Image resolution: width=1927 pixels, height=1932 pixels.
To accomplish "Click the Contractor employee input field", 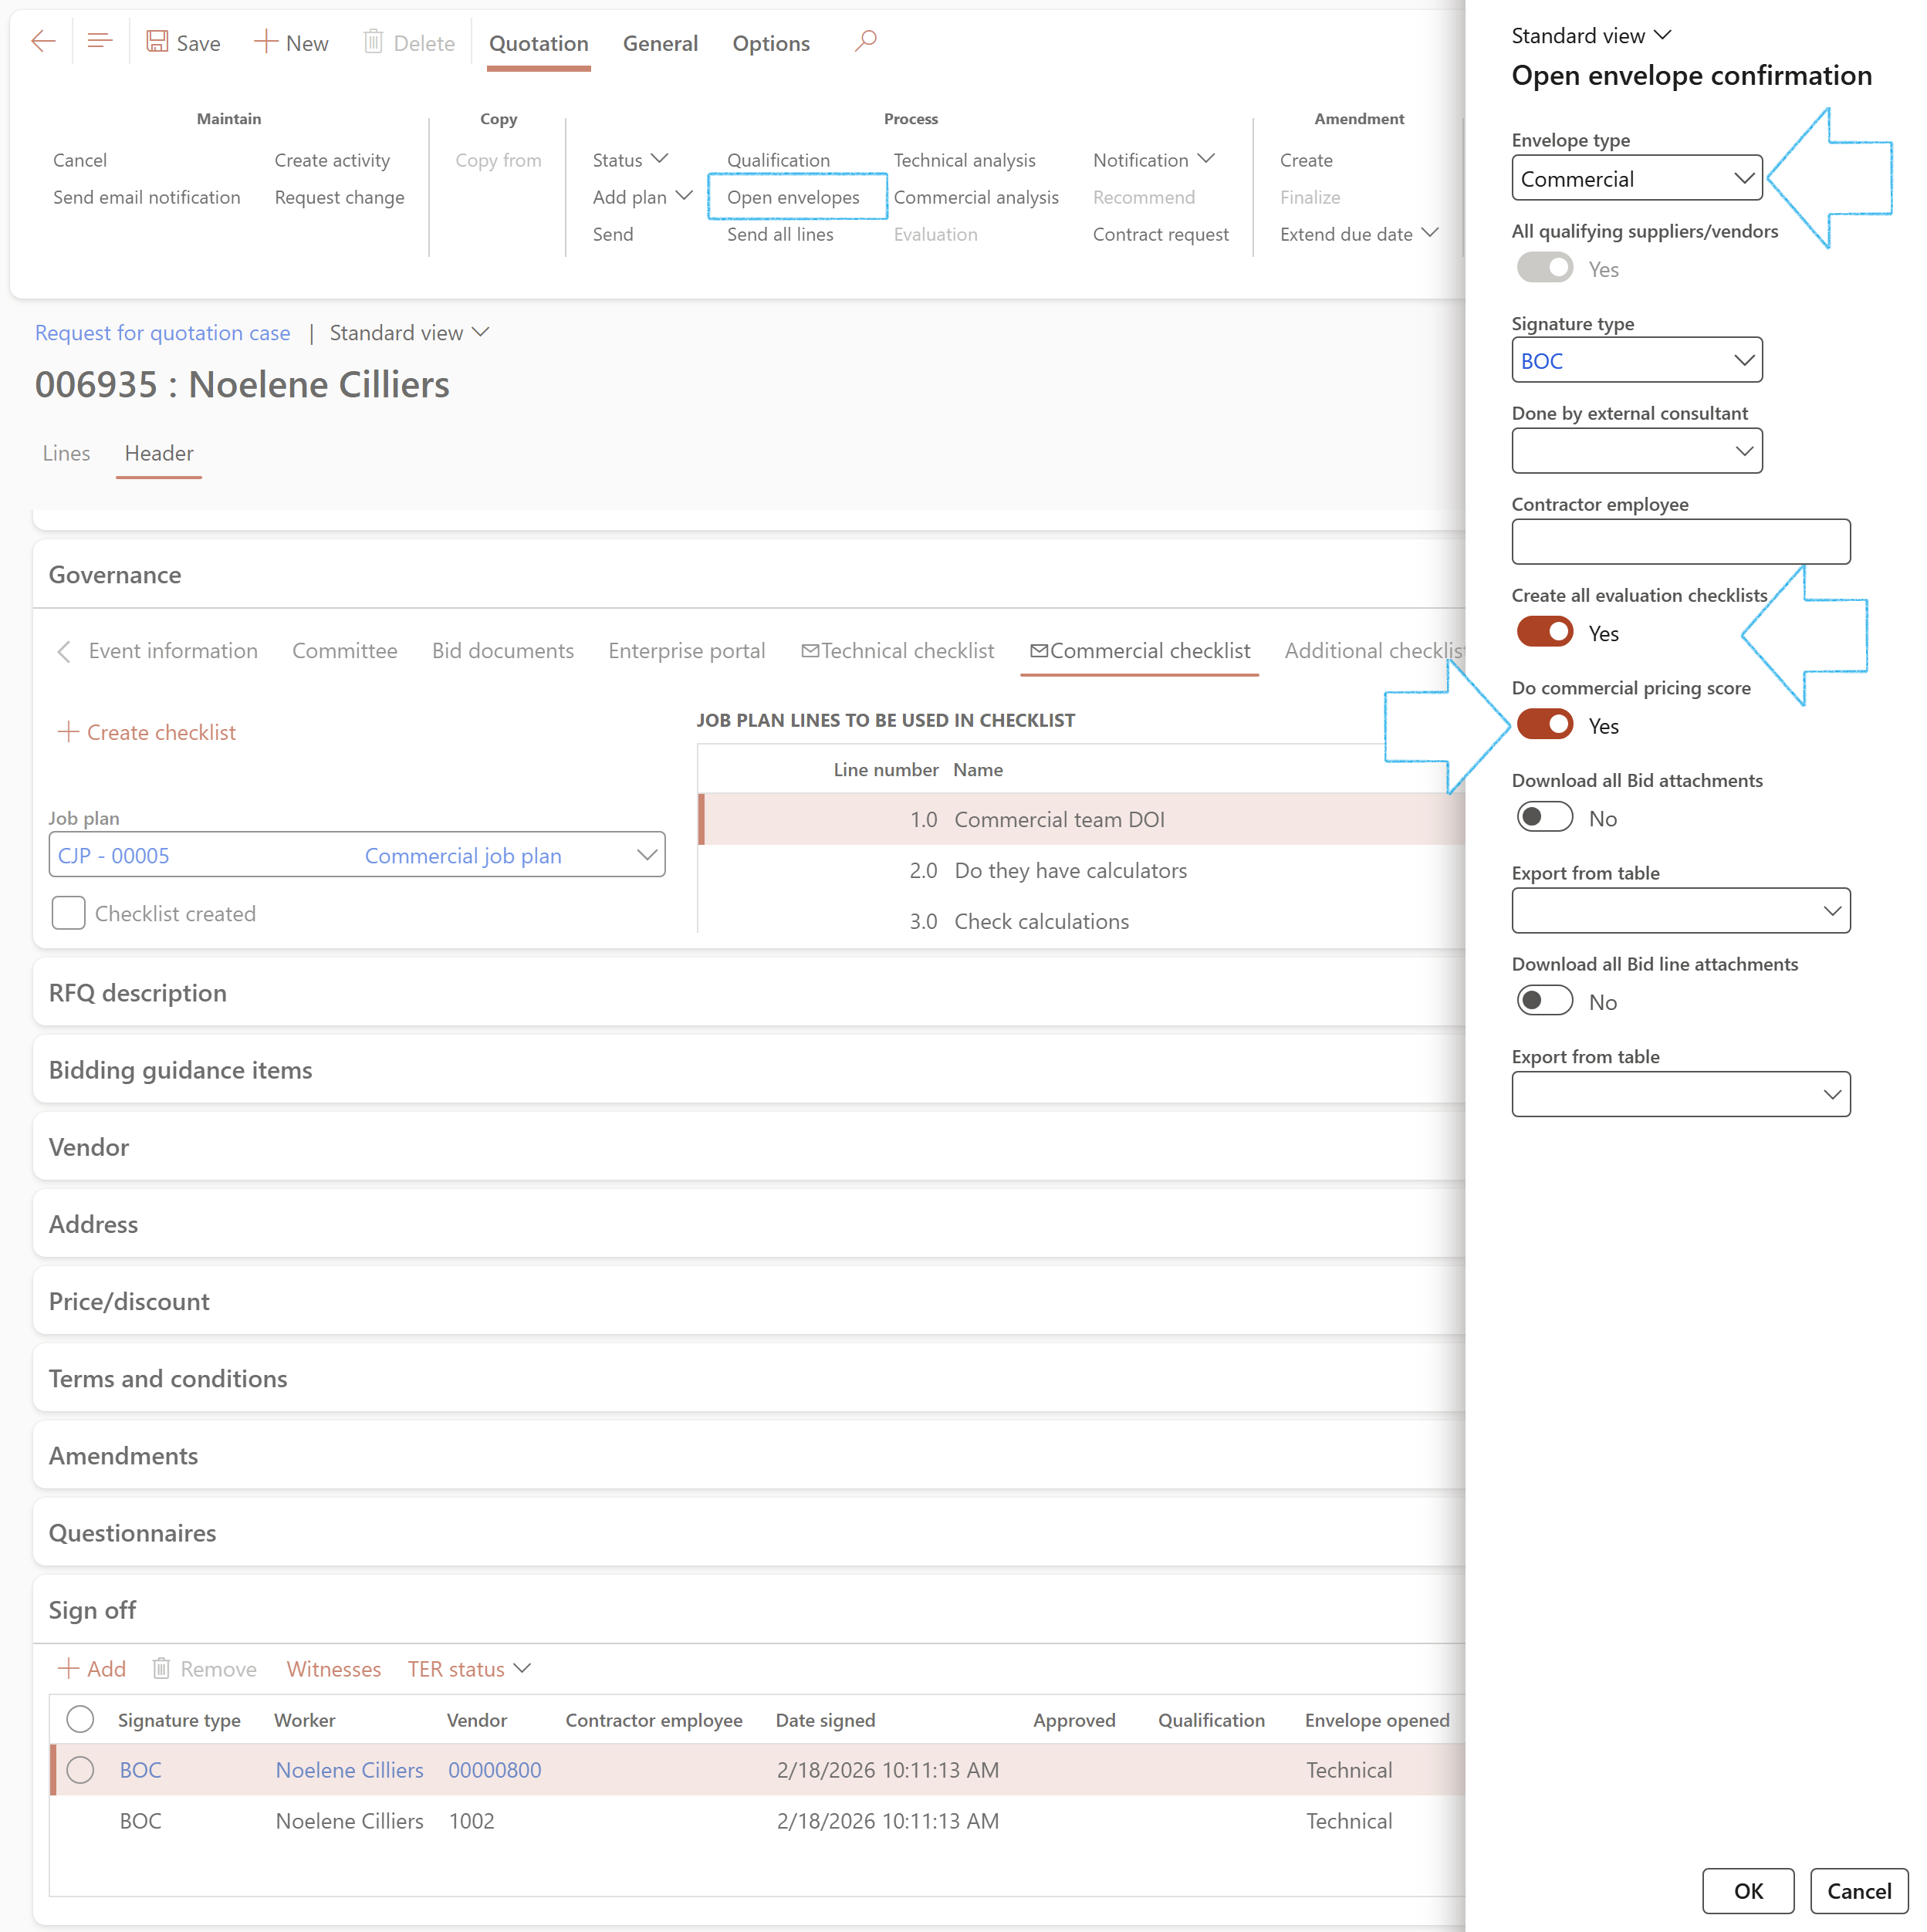I will click(1680, 542).
